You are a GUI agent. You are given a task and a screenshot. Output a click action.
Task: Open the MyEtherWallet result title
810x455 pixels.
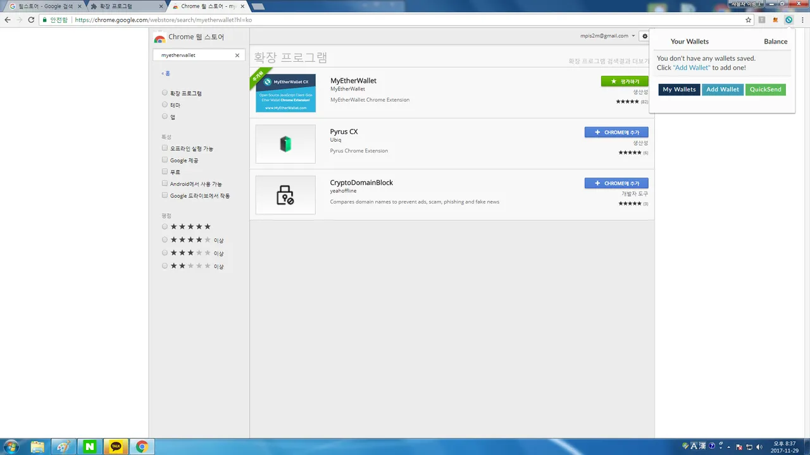353,81
